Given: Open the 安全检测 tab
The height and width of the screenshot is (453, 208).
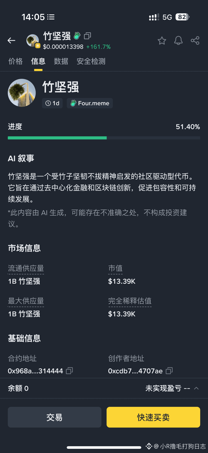Looking at the screenshot, I should point(91,61).
